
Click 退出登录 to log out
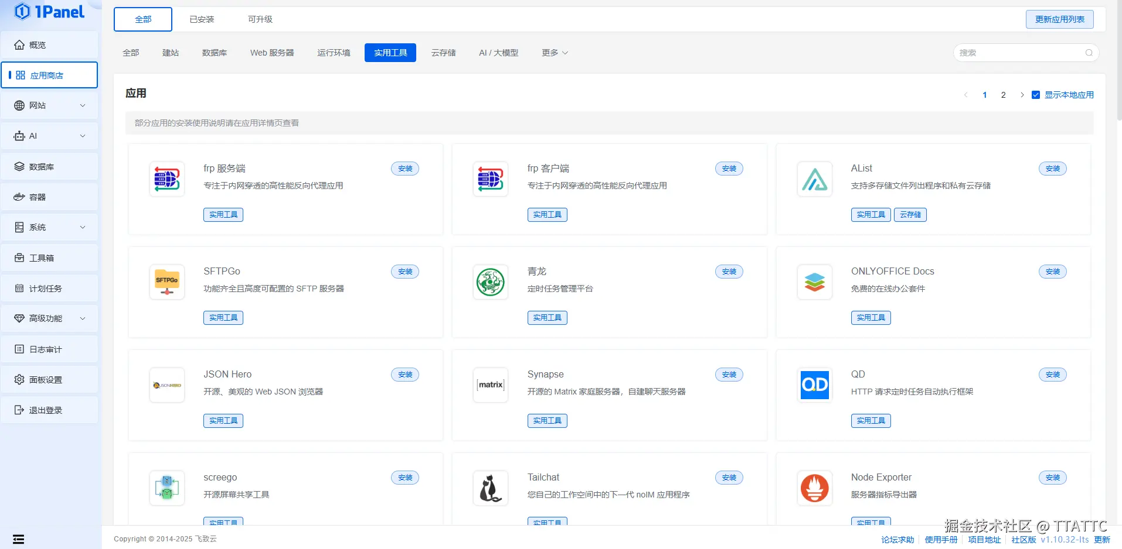[x=49, y=410]
